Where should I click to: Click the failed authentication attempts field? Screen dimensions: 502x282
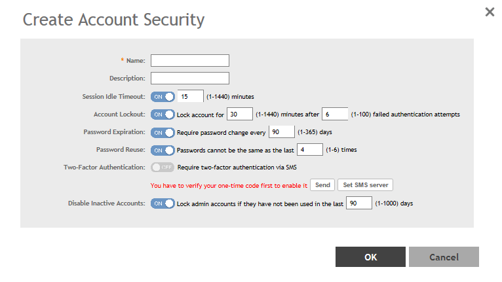point(335,115)
